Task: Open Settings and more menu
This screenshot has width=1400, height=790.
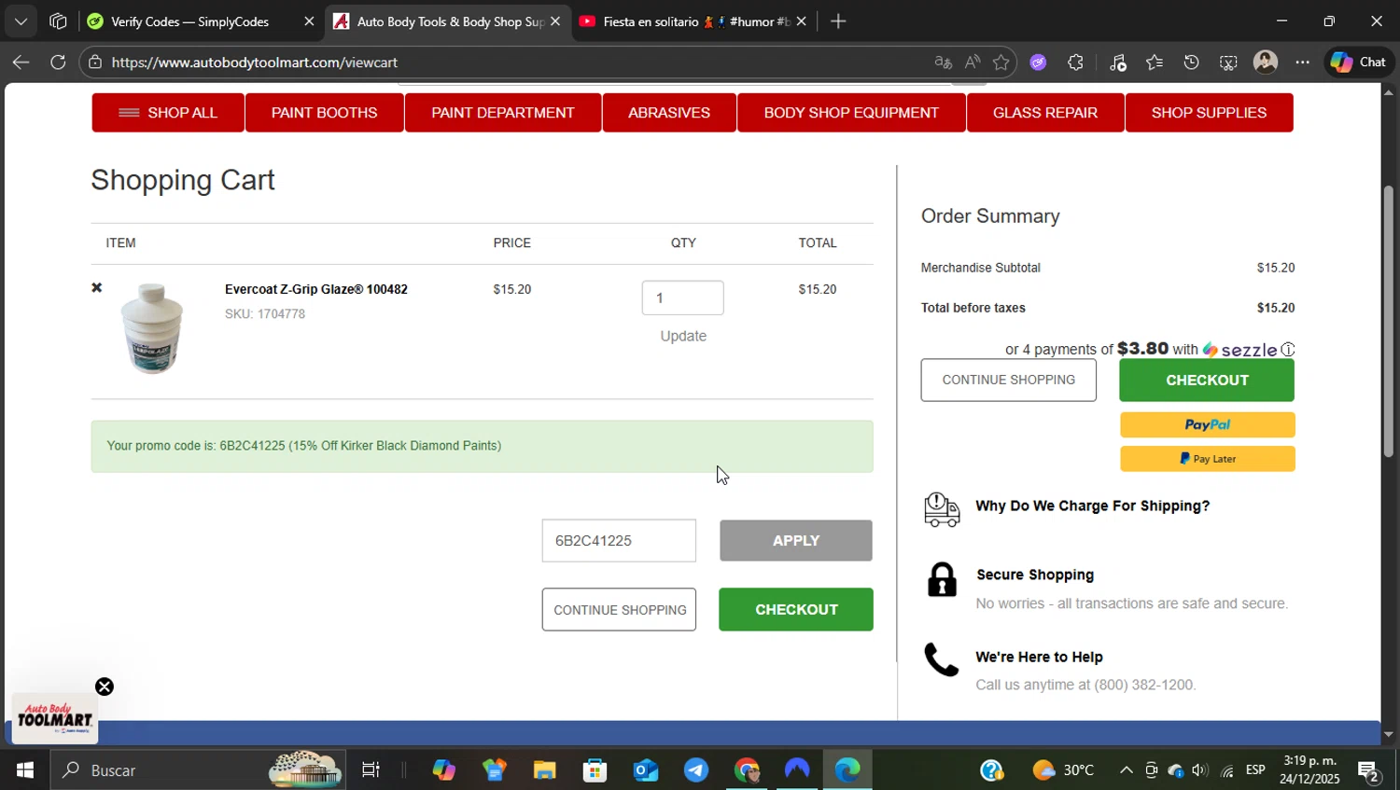Action: (x=1302, y=62)
